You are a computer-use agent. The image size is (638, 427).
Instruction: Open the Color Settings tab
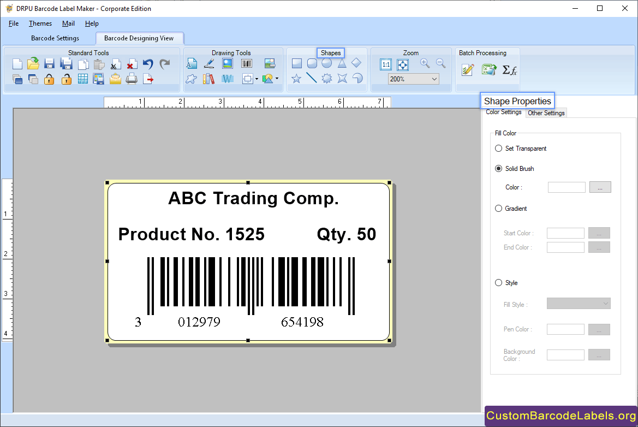point(504,112)
